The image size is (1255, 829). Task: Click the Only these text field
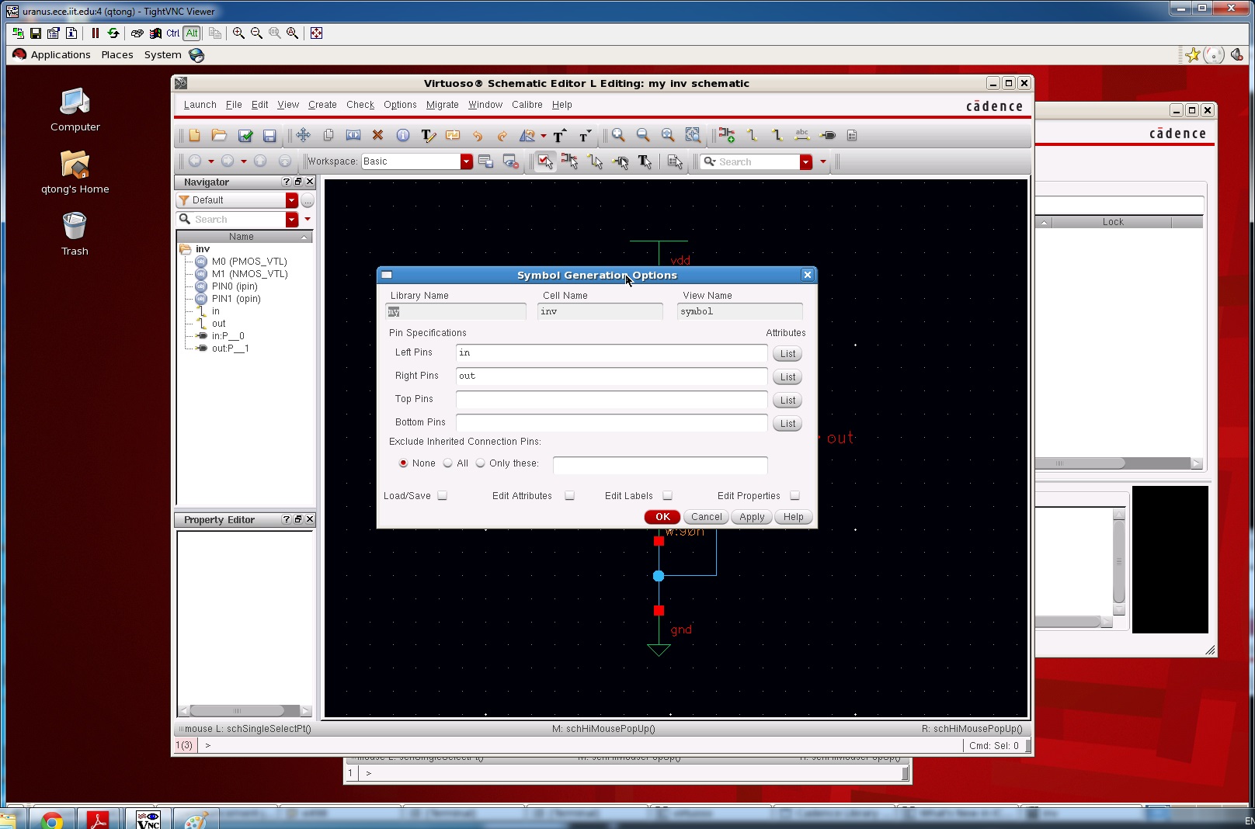[660, 464]
